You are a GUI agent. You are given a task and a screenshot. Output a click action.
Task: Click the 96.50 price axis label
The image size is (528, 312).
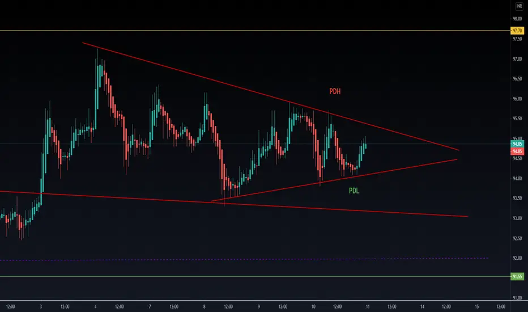click(x=517, y=79)
